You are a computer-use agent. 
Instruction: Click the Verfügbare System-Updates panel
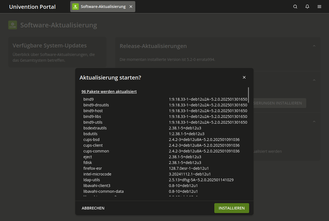pos(57,52)
